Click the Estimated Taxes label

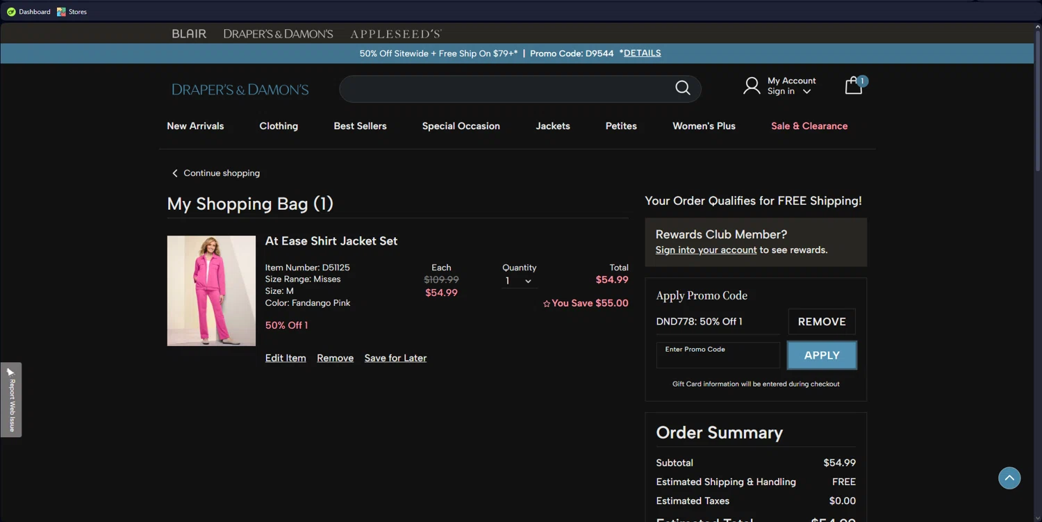click(x=693, y=500)
